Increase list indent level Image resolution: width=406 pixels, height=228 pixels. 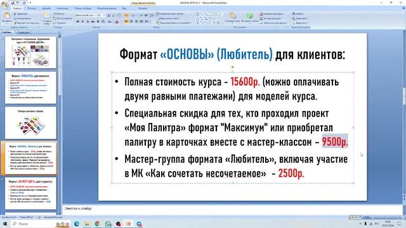pyautogui.click(x=146, y=15)
